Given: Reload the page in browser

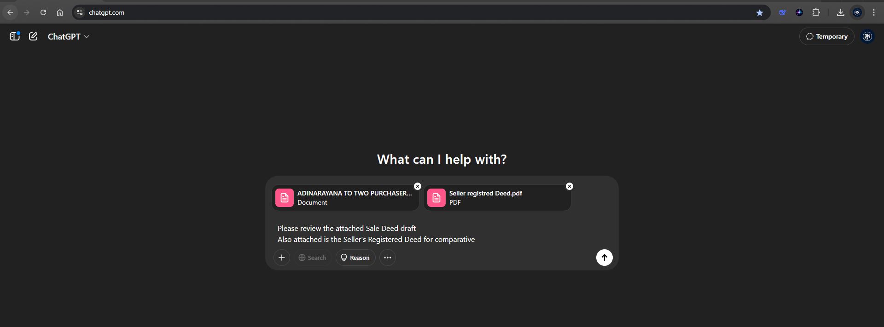Looking at the screenshot, I should coord(43,13).
